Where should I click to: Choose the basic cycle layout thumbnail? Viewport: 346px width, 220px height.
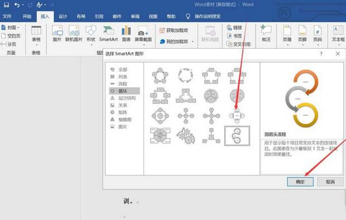(160, 75)
